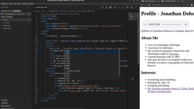Click the cities: skylines logo image link

pyautogui.click(x=159, y=91)
